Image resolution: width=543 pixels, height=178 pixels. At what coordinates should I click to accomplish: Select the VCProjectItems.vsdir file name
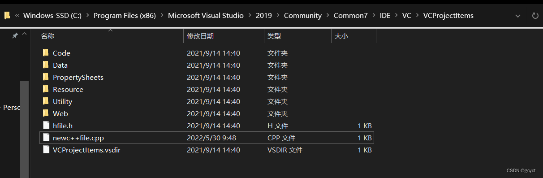[86, 150]
